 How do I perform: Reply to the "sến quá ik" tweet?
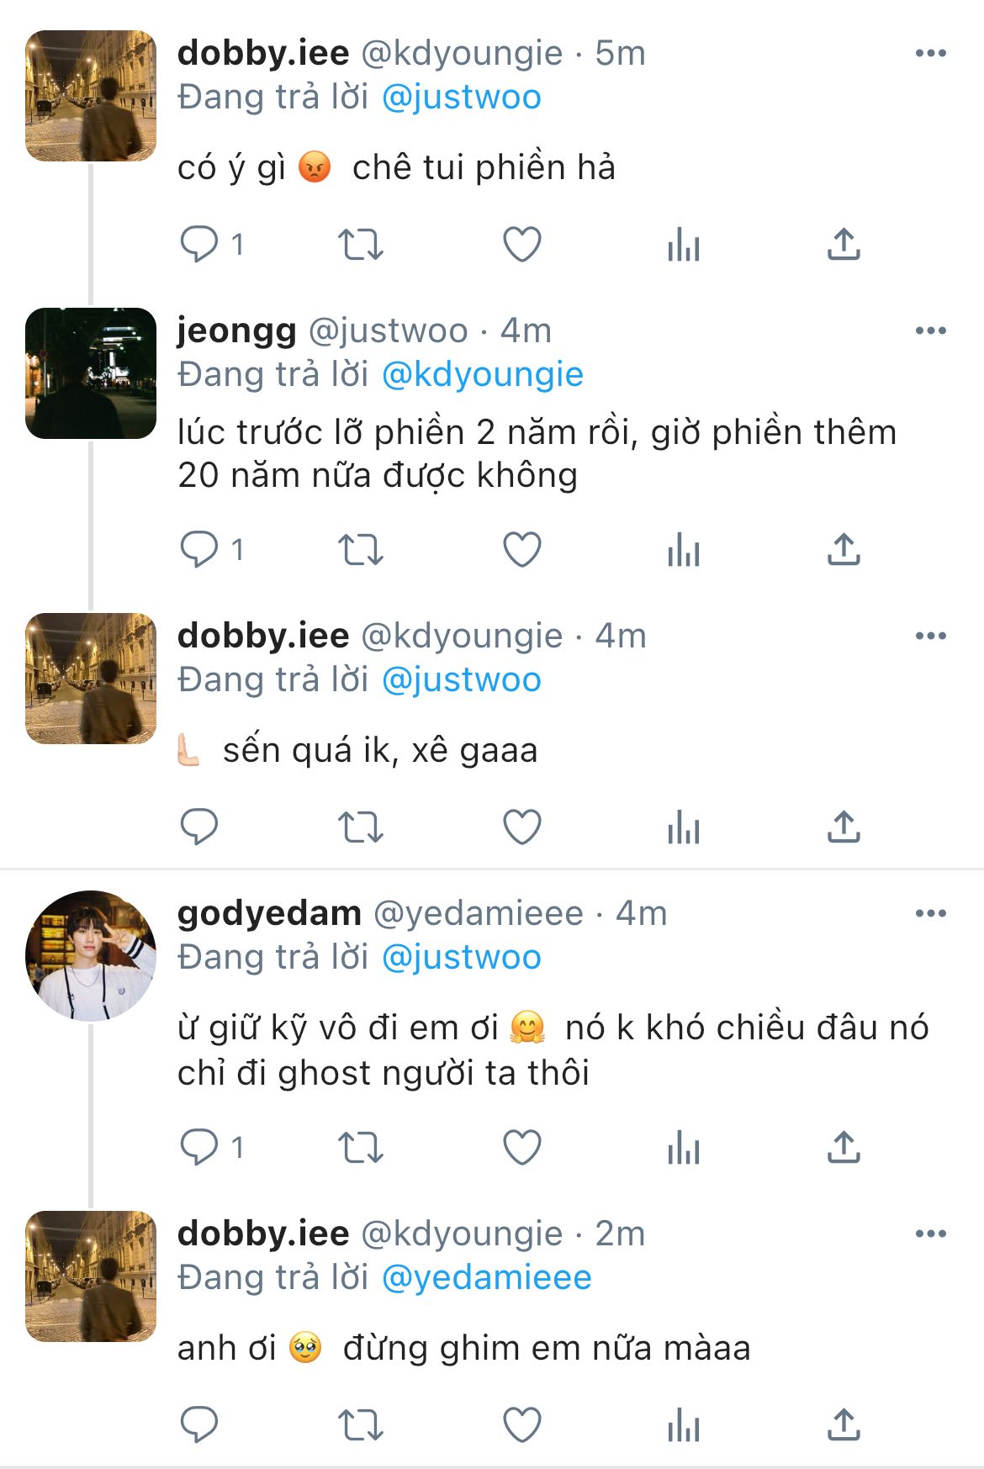tap(199, 827)
